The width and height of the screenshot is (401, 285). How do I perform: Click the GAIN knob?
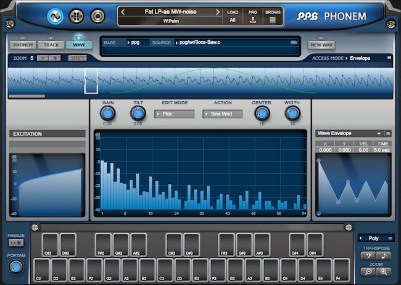tap(108, 114)
